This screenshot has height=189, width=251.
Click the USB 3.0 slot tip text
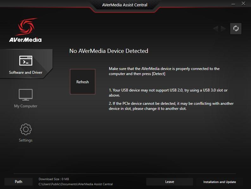click(x=168, y=92)
